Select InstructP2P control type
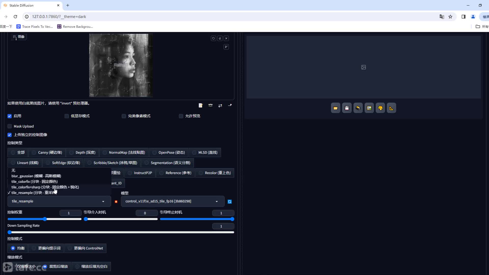 [x=140, y=173]
